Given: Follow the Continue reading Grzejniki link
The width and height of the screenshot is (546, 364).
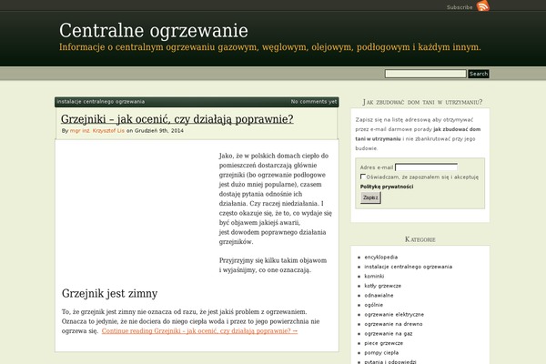Looking at the screenshot, I should pos(199,331).
